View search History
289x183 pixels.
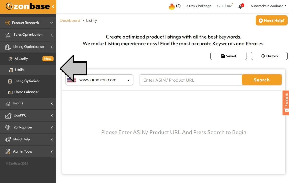click(x=269, y=56)
